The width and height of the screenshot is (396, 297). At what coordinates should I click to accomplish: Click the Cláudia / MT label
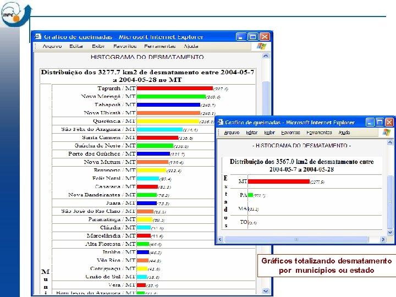coord(118,228)
